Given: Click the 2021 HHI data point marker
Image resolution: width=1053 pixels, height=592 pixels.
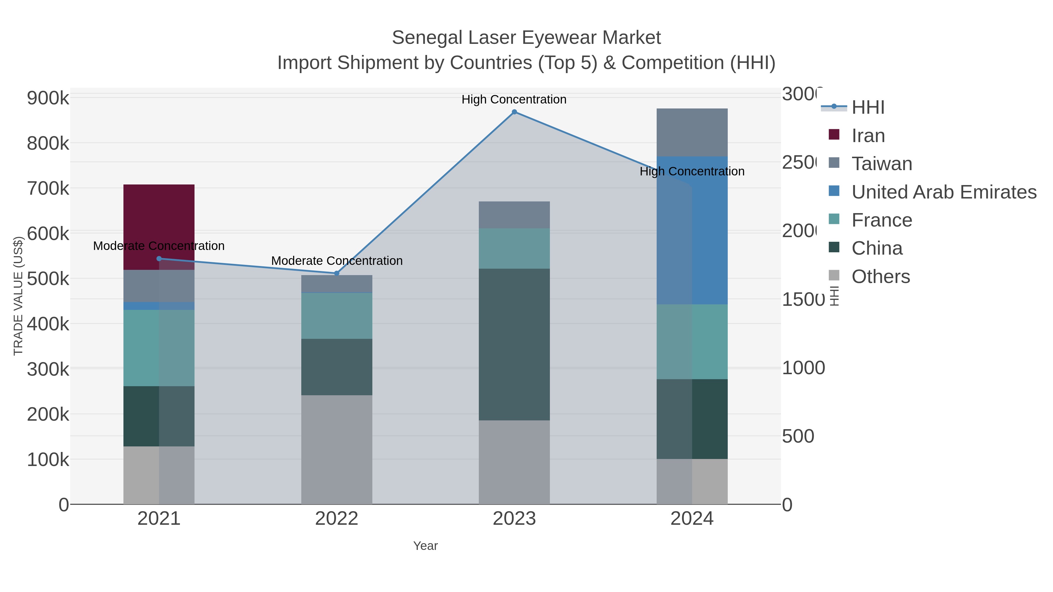Looking at the screenshot, I should [159, 259].
